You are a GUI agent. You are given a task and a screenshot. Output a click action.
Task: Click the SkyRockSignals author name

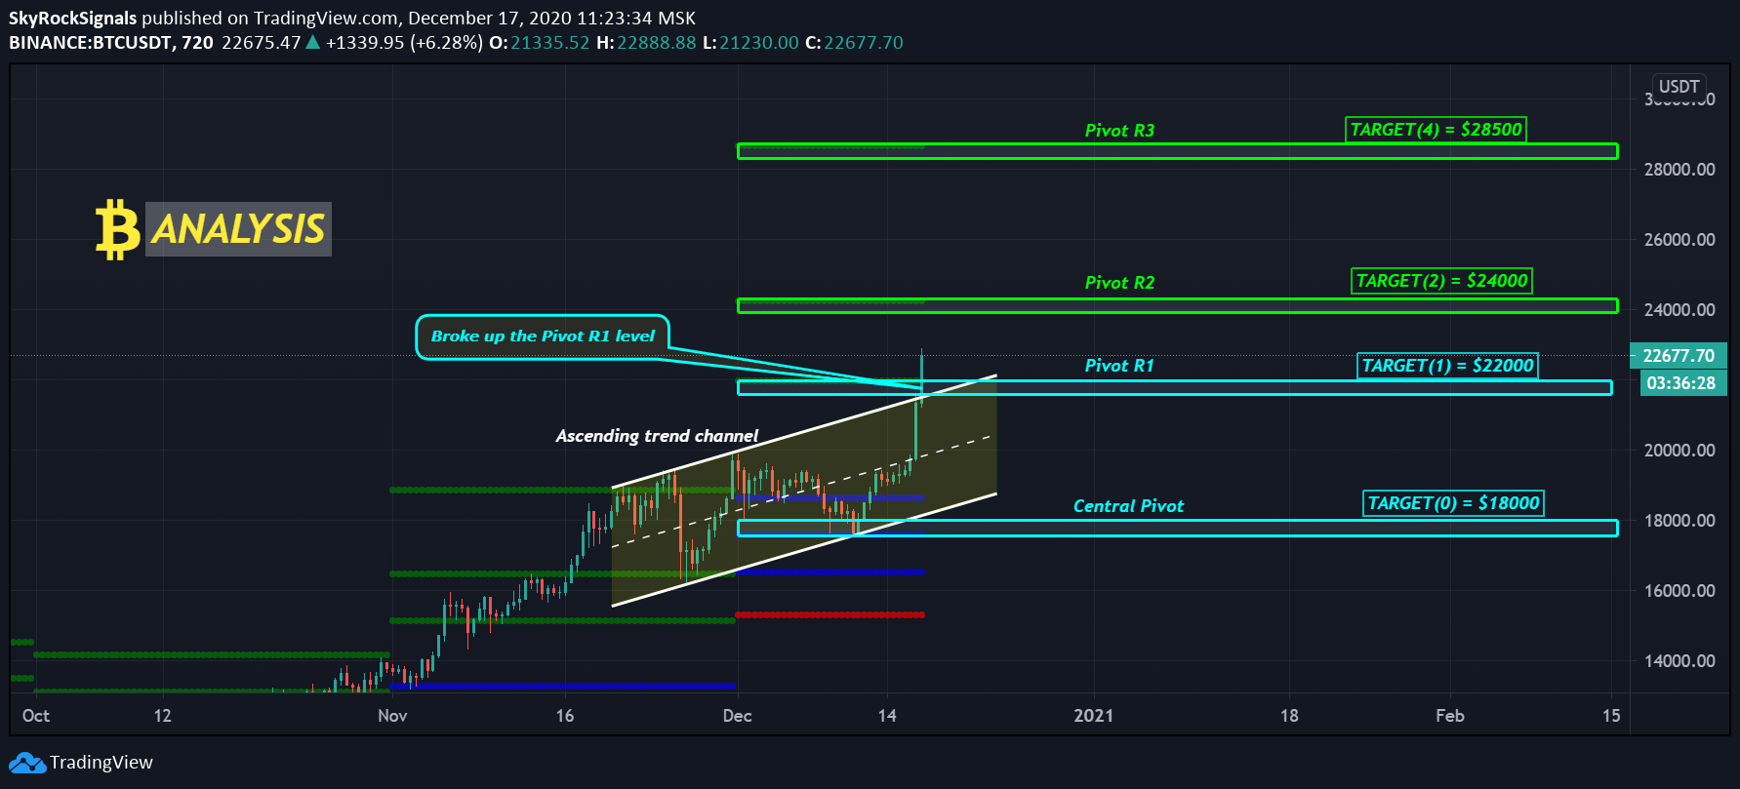[x=72, y=18]
